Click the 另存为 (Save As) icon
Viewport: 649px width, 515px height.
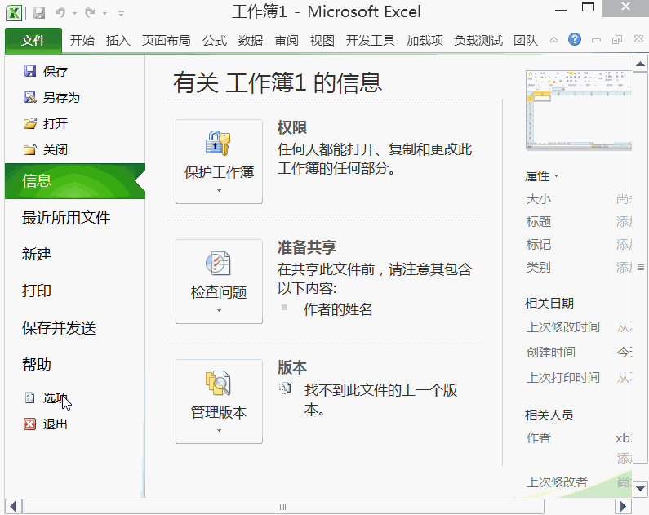(30, 97)
